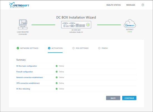Open the Modules menu
This screenshot has width=153, height=112.
131,5
